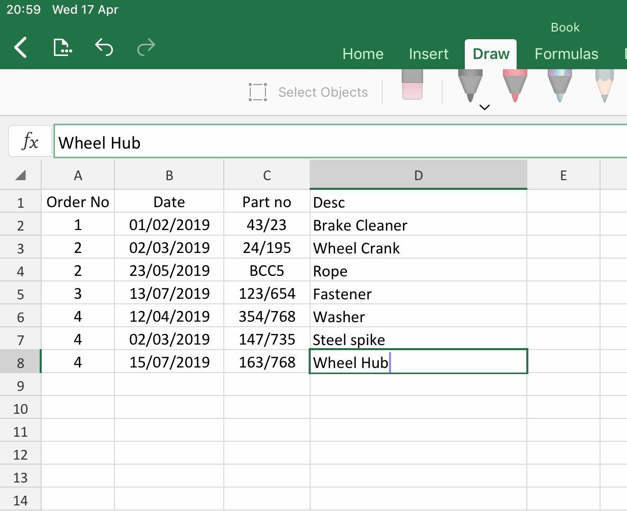
Task: Tap the Book workbook title
Action: pyautogui.click(x=564, y=27)
